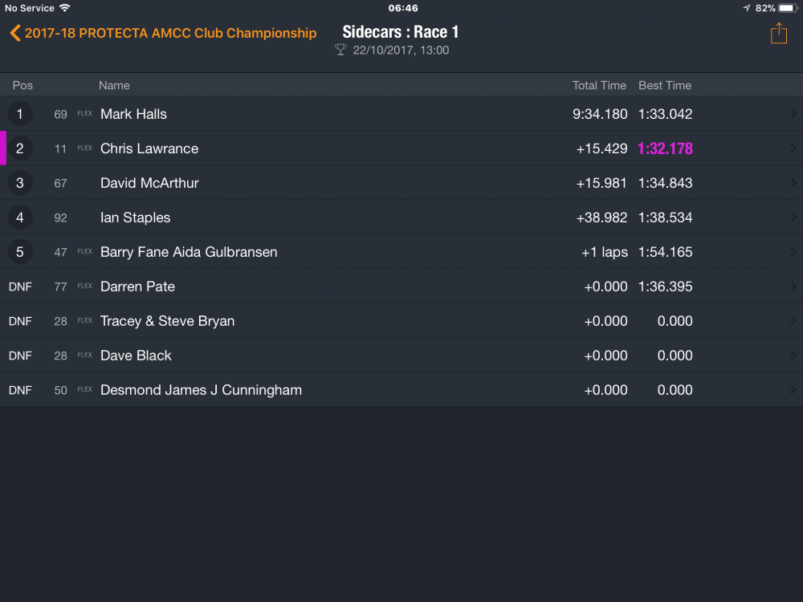Tap the orange back chevron icon

point(14,33)
